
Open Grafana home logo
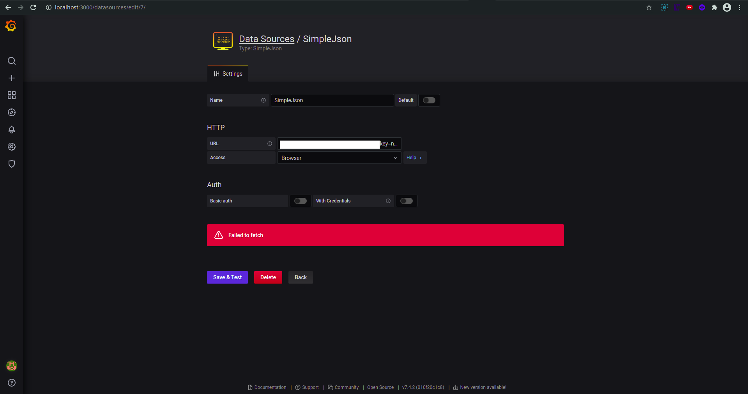click(x=11, y=26)
